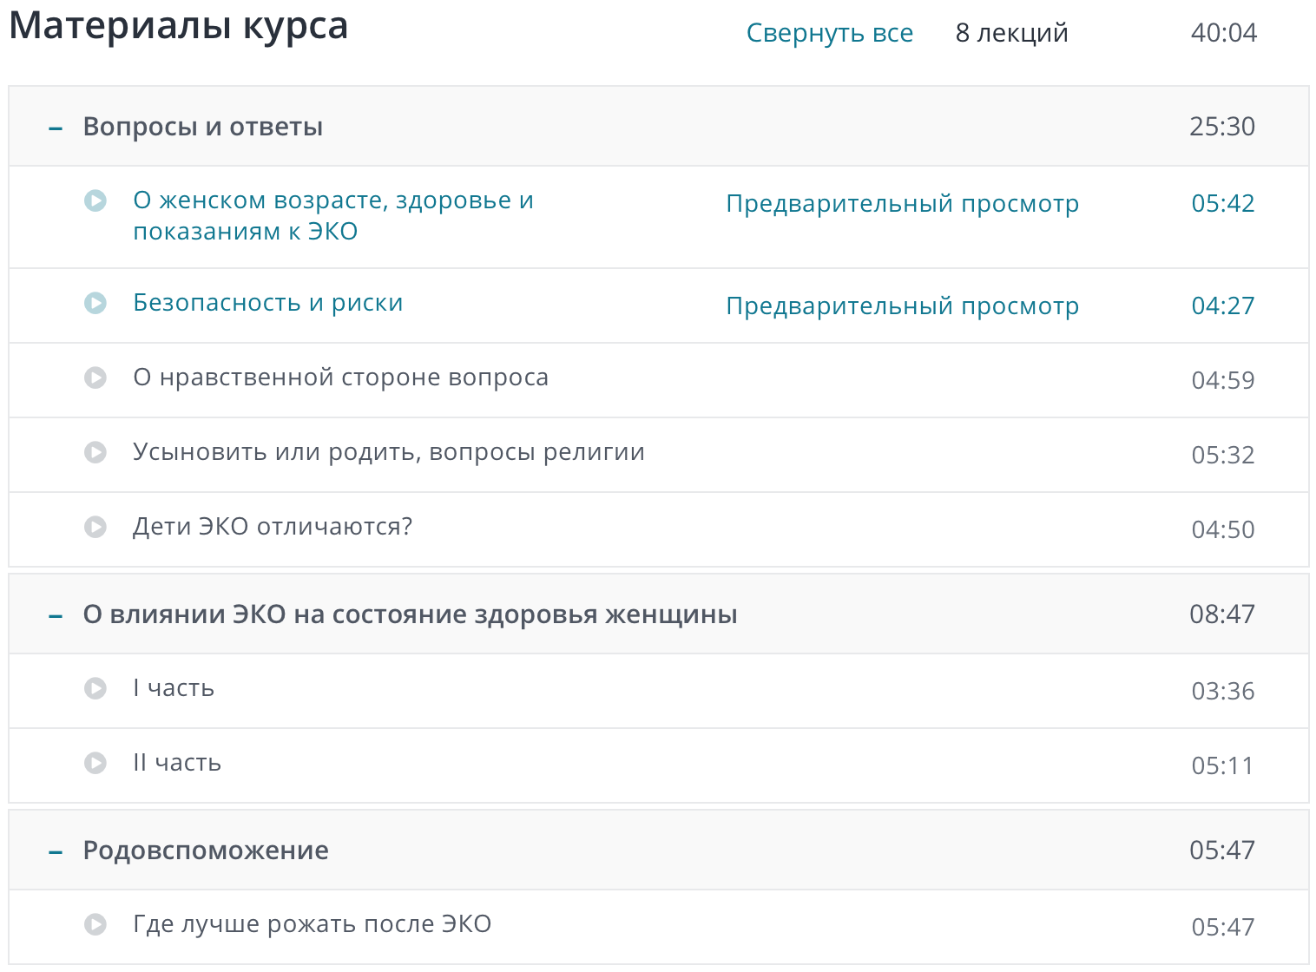Collapse 'О влиянии ЭКО на состояние здоровья женщины'
Screen dimensions: 1316x972
point(56,615)
